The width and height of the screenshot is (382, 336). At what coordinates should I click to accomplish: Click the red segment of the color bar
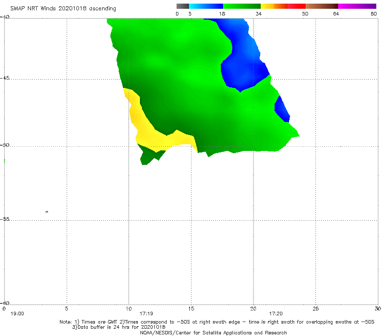(x=296, y=6)
